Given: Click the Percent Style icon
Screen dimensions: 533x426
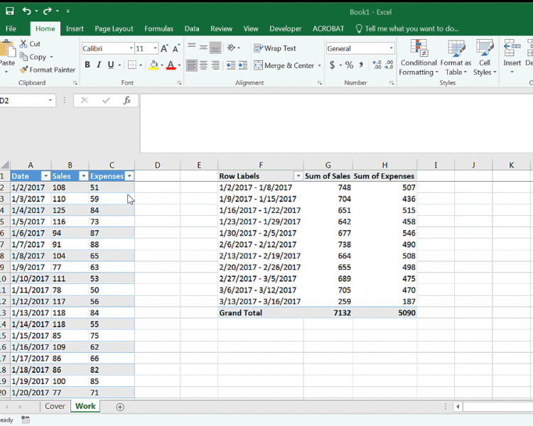Looking at the screenshot, I should coord(349,65).
